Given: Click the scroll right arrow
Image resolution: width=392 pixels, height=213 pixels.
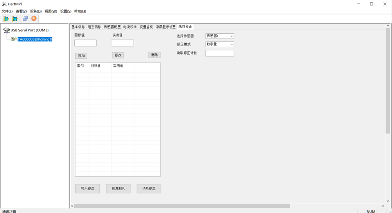Looking at the screenshot, I should 383,206.
